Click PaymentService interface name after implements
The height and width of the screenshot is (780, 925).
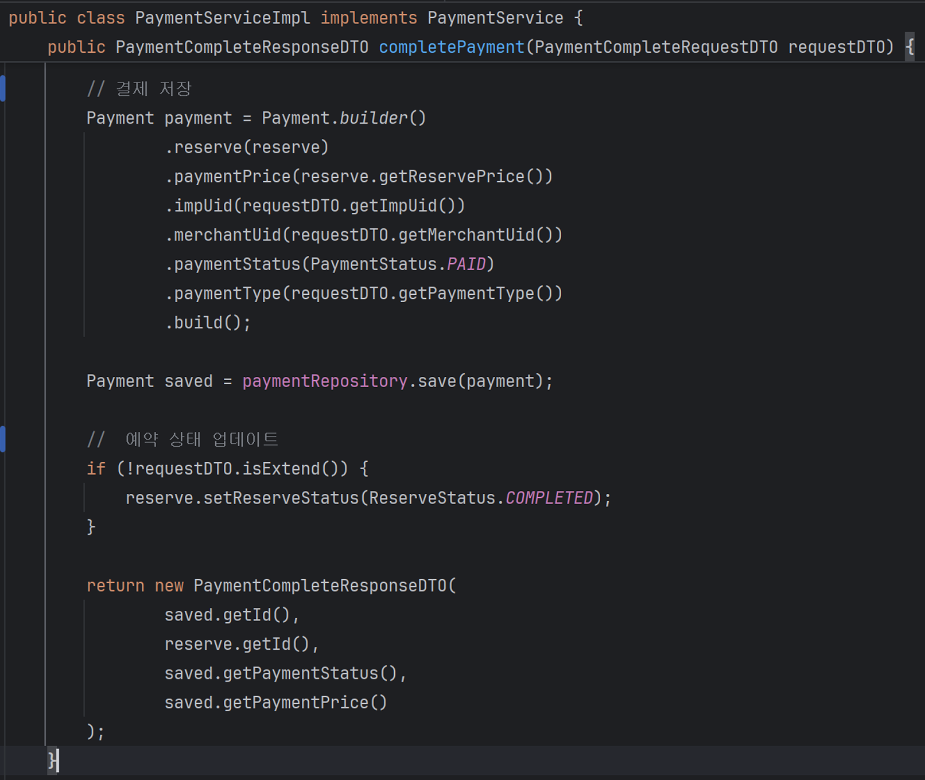(x=495, y=18)
